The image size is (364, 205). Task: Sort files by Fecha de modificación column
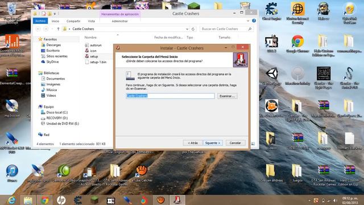(168, 37)
